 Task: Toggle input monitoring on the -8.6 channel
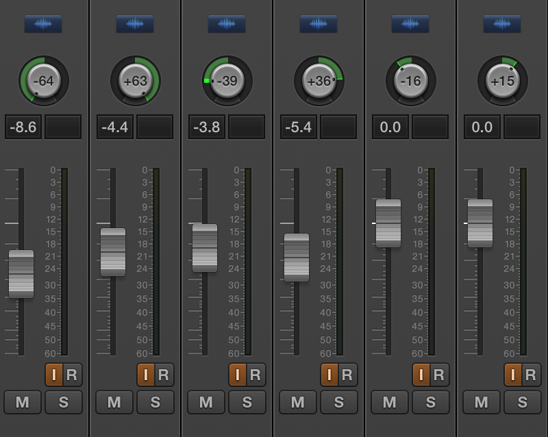[54, 375]
